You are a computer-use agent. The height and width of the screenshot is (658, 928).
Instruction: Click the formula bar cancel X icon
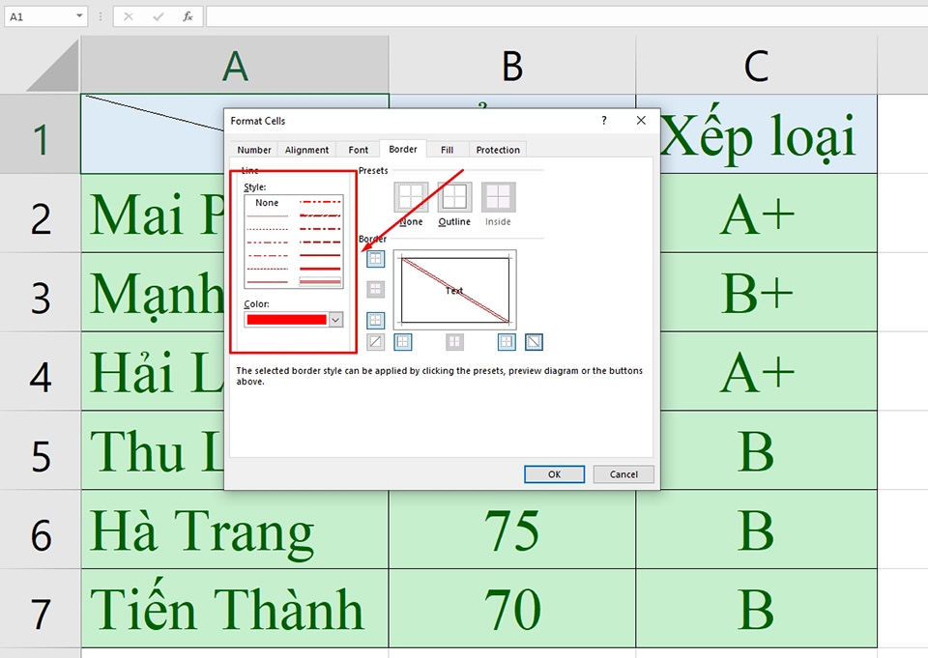pyautogui.click(x=128, y=16)
